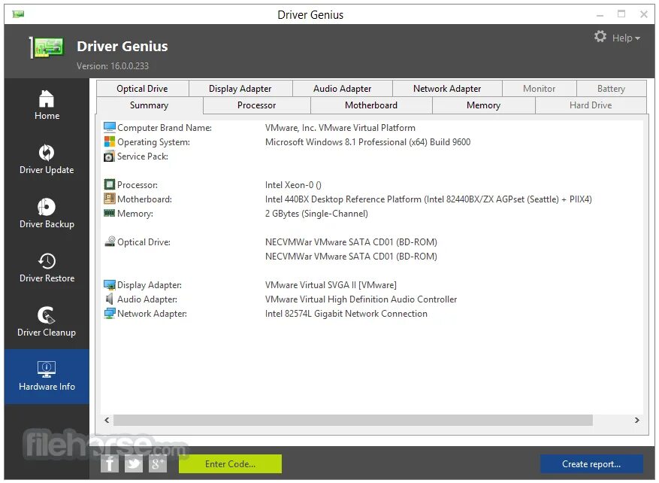This screenshot has width=659, height=483.
Task: Switch to the Optical Drive tab
Action: 143,89
